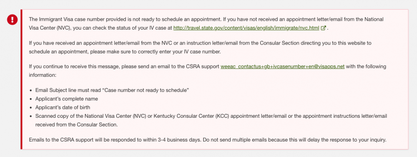Open the weeac_contactus CSRA support email link
417x157 pixels.
tap(282, 66)
